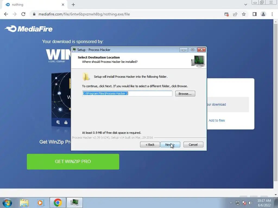Close the Setup dialog window
Screen dimensions: 278x208
click(201, 50)
